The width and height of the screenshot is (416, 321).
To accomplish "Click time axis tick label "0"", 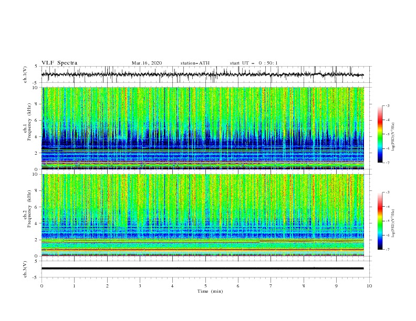I will [x=41, y=286].
